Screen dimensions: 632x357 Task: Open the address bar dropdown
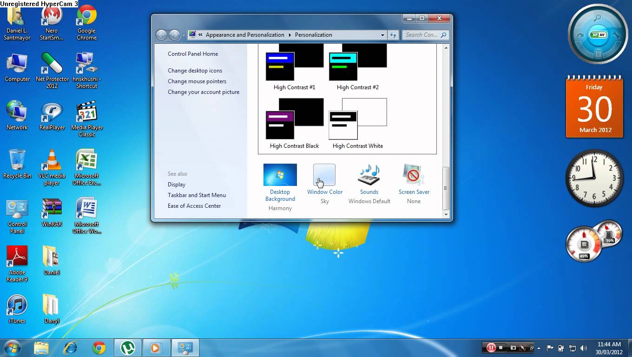click(382, 34)
